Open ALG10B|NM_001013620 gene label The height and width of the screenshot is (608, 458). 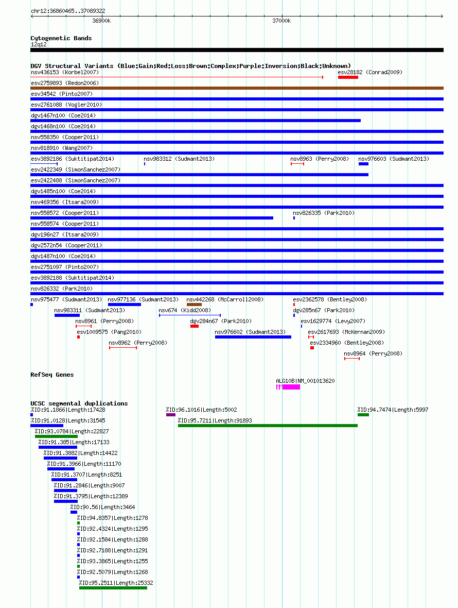[305, 381]
